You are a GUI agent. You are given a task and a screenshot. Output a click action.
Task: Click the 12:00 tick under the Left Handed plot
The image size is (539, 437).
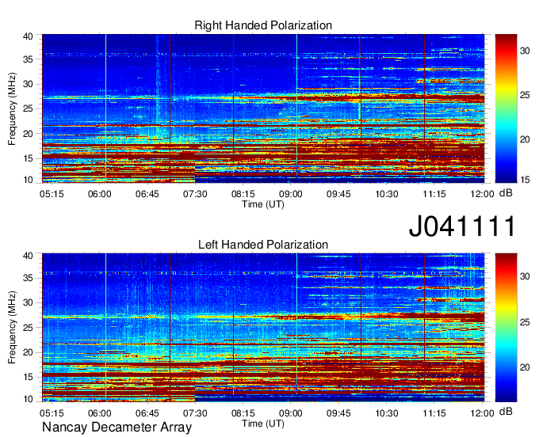482,413
